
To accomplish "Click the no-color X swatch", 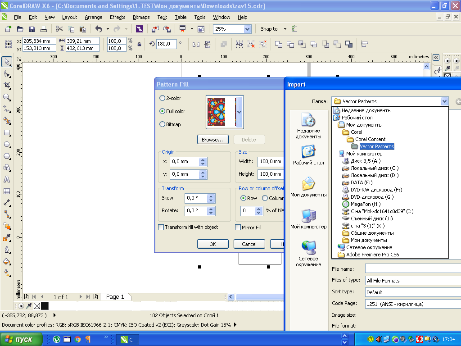I will pos(37,306).
